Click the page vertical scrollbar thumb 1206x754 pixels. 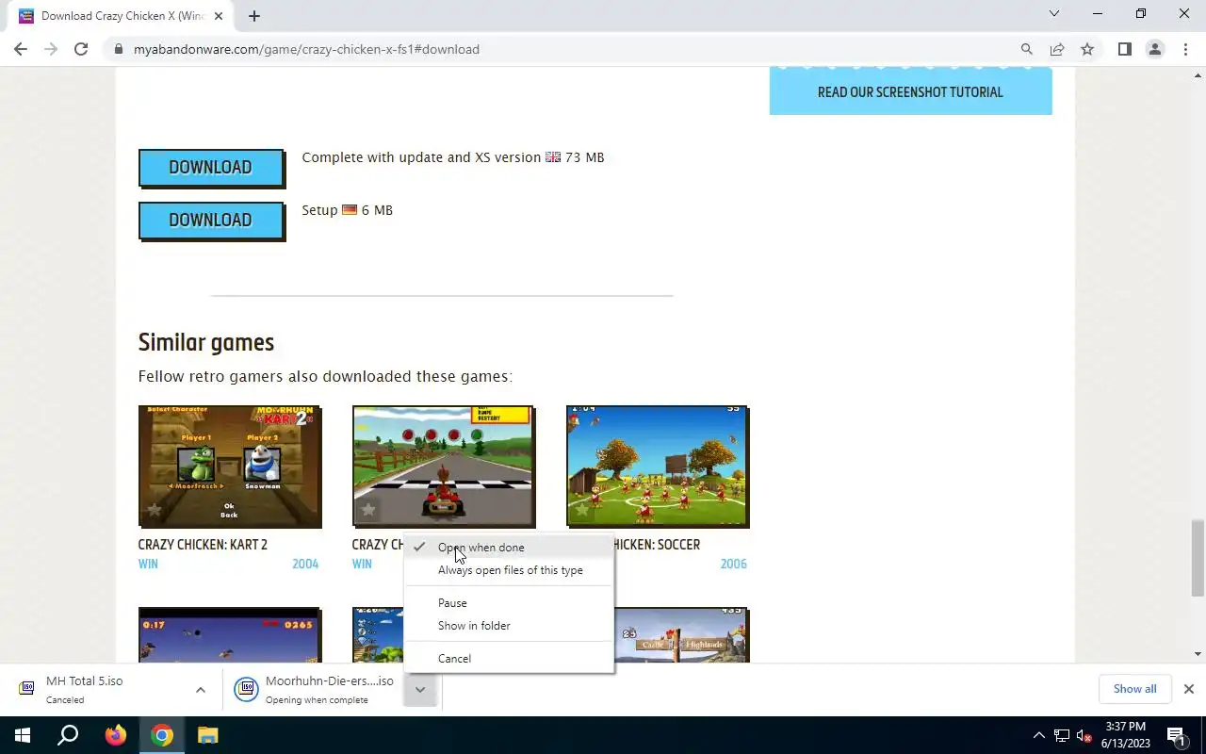click(x=1198, y=557)
